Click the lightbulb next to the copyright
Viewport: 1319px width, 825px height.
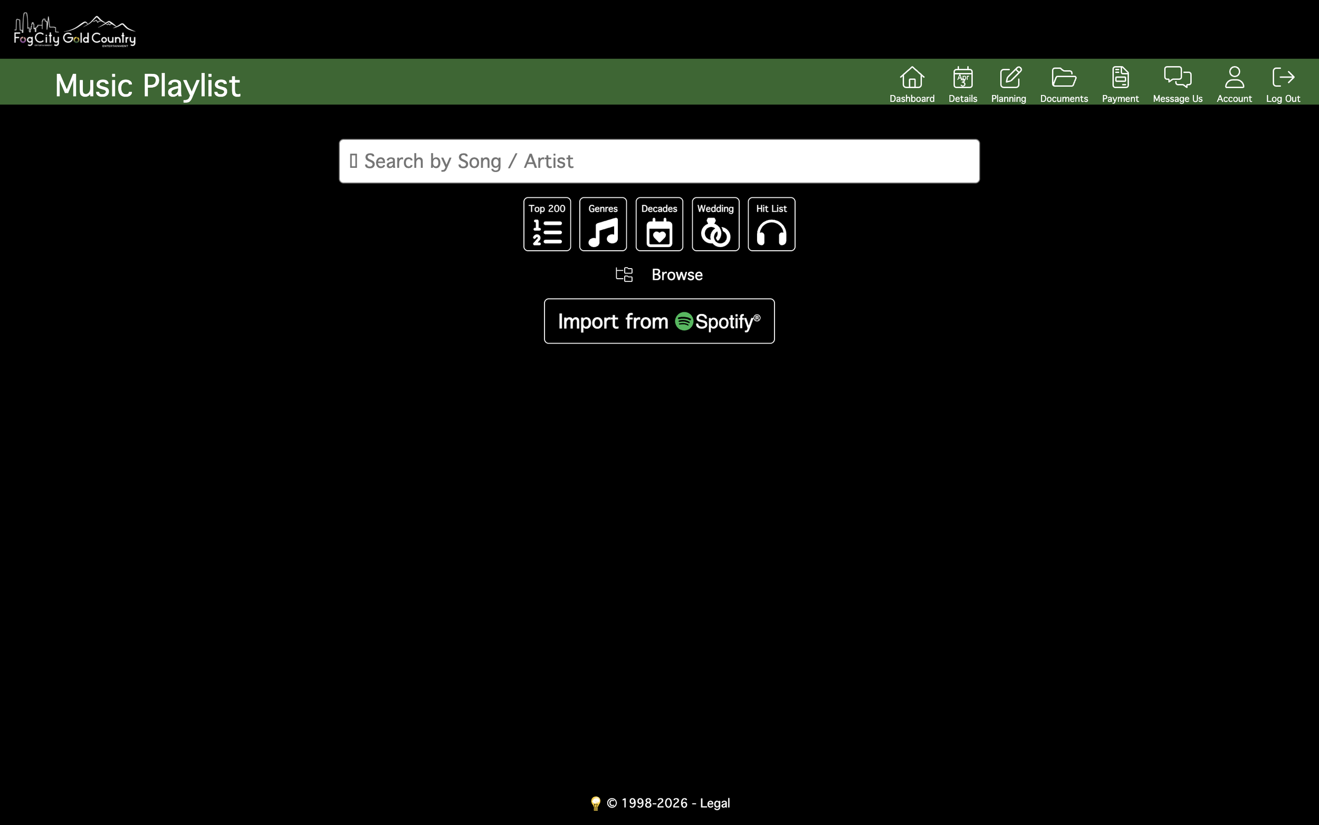(596, 803)
